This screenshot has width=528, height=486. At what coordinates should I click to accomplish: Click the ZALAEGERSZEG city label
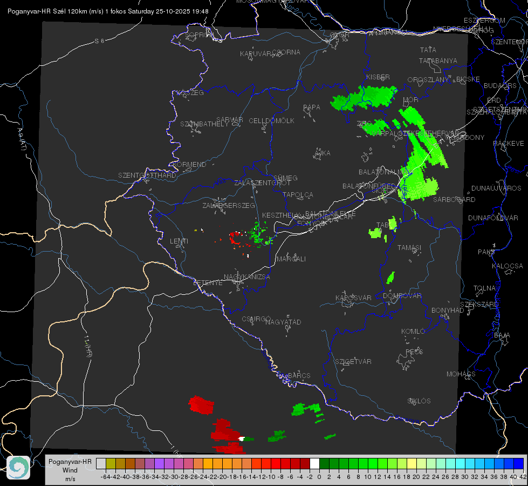click(229, 205)
